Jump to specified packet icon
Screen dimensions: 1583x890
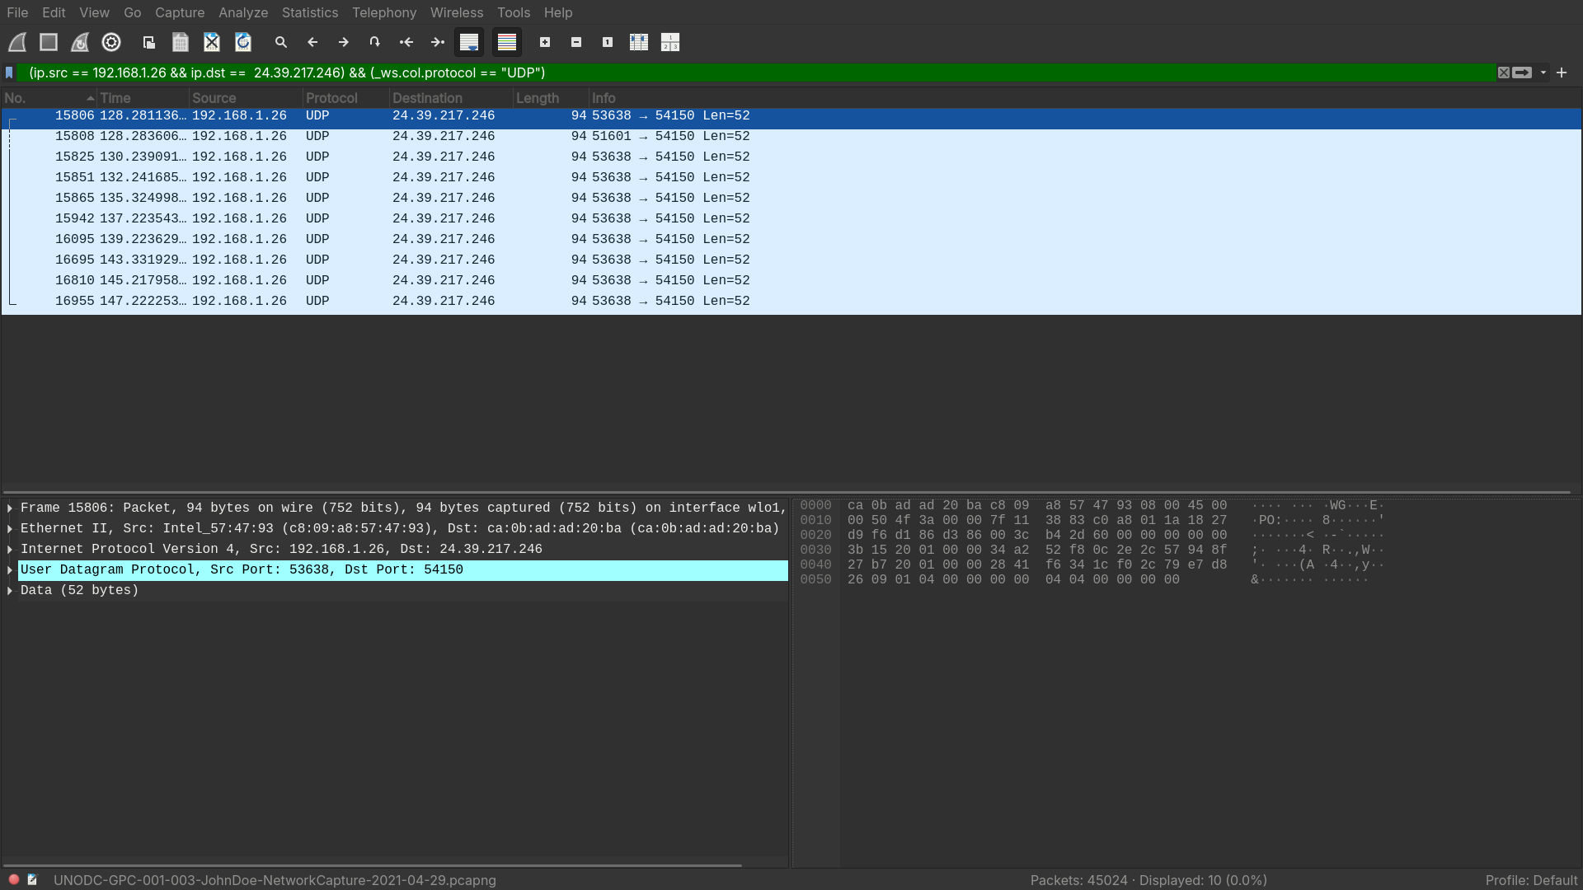coord(375,42)
